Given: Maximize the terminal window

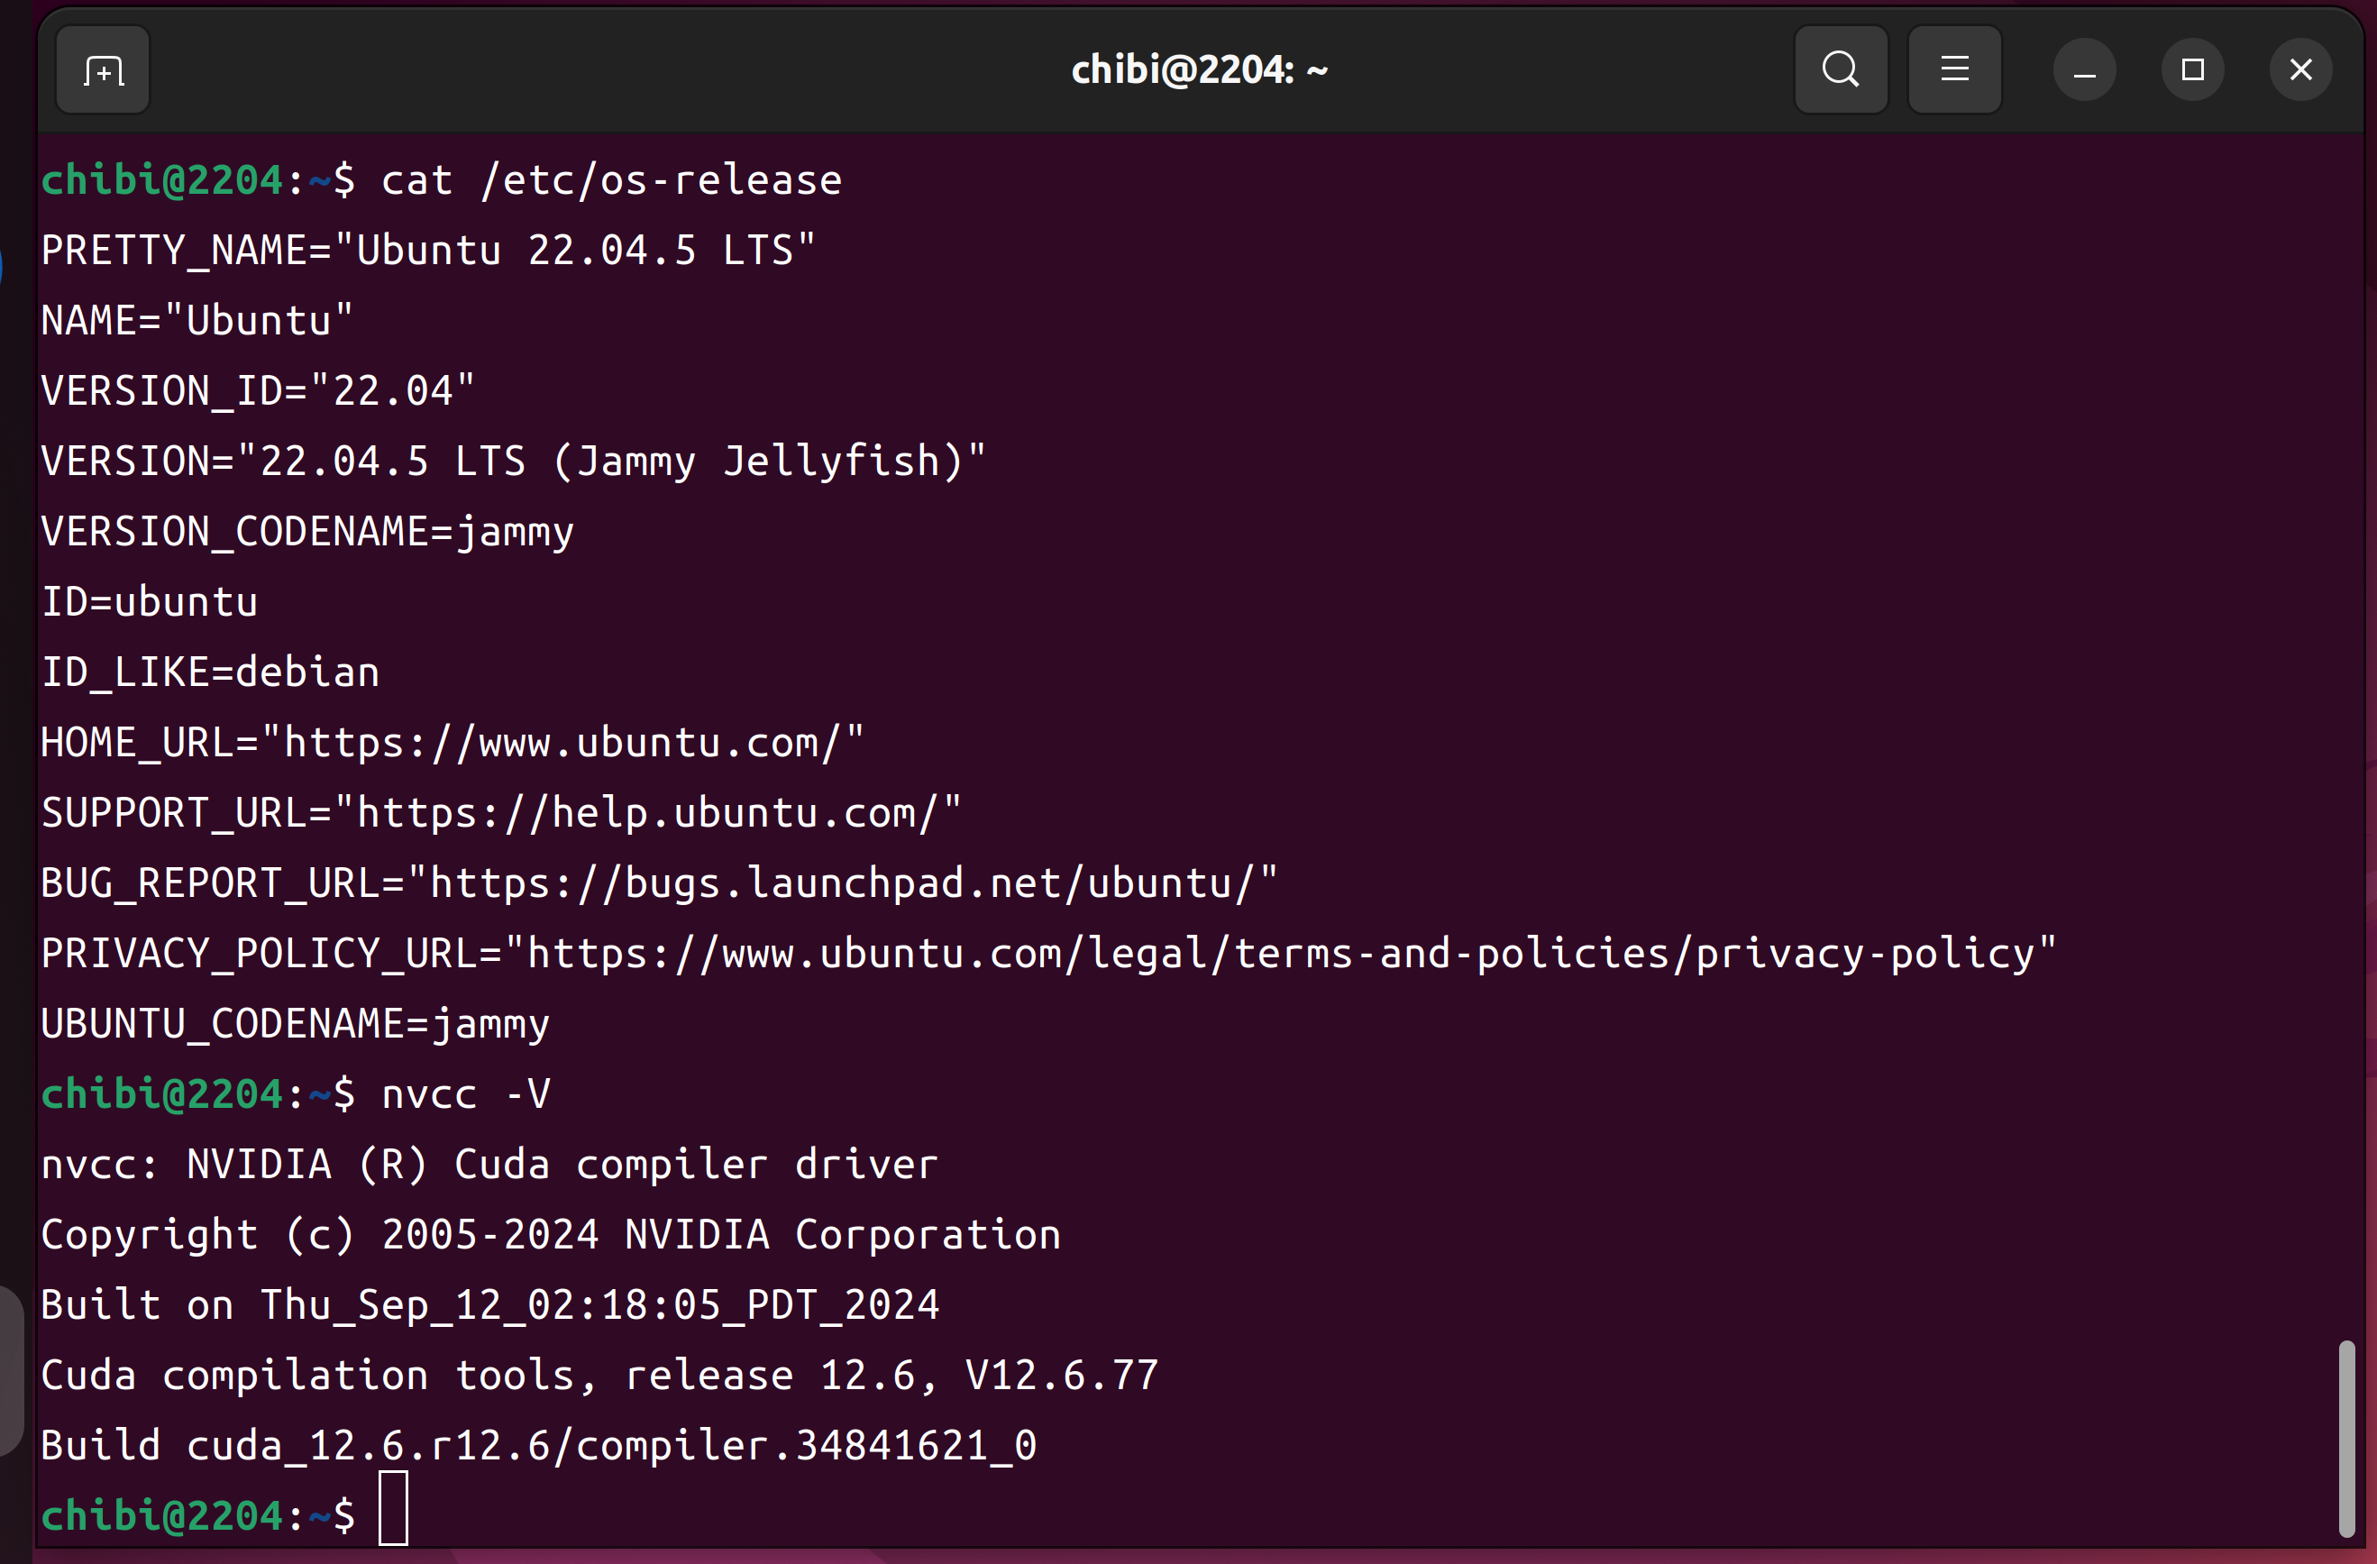Looking at the screenshot, I should point(2192,70).
